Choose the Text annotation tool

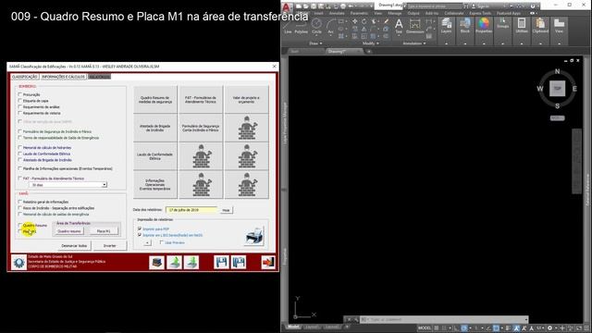click(x=399, y=26)
